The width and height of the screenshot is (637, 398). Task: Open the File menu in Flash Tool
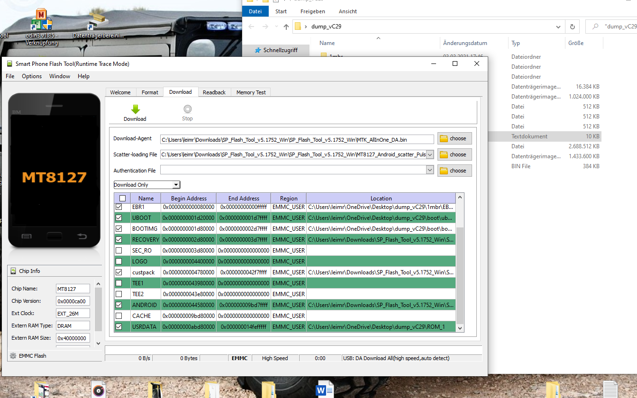(x=10, y=76)
